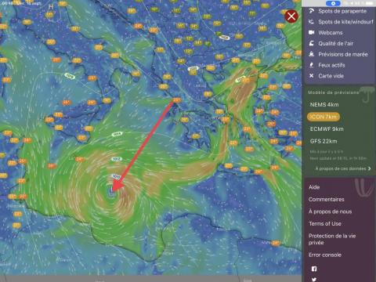Click the camera icon beside Webcams
Image resolution: width=376 pixels, height=282 pixels.
click(x=312, y=32)
